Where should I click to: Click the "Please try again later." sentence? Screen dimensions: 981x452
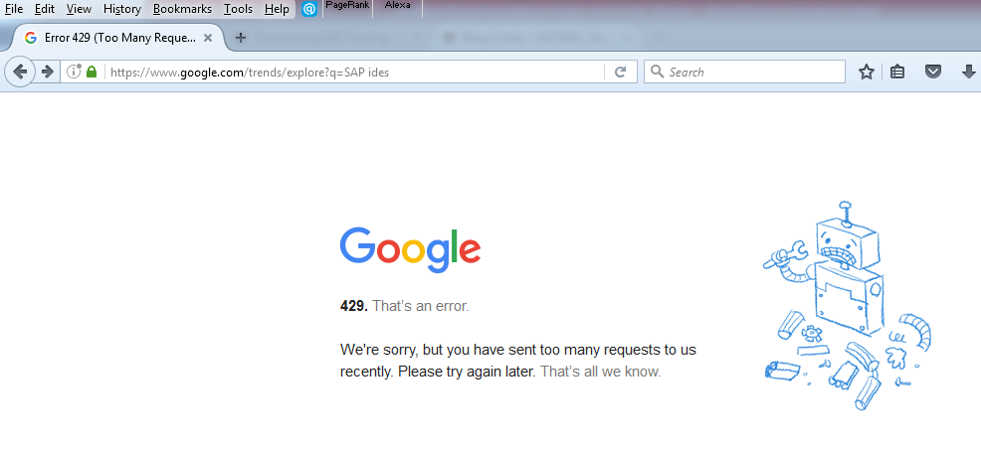coord(468,373)
